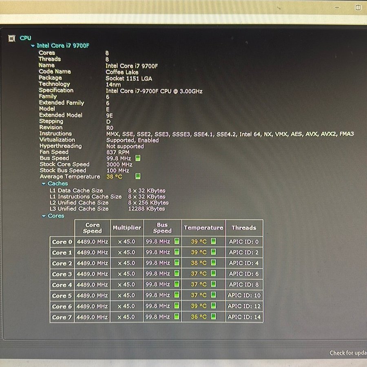Screen dimensions: 367x367
Task: Click Core 2 temperature graph icon
Action: [x=213, y=263]
